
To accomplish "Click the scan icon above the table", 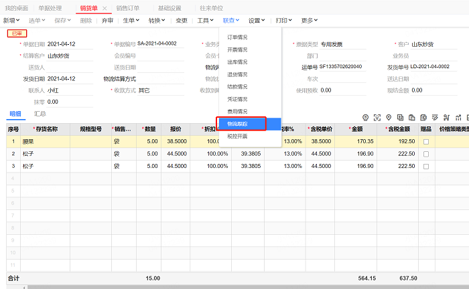I will tap(377, 118).
